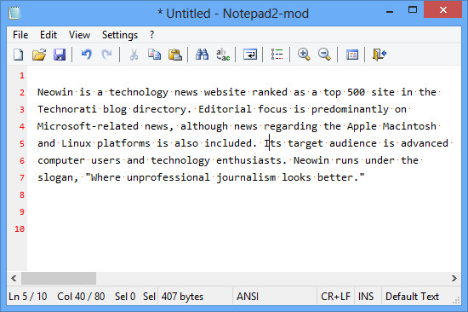Undo the last edit
The image size is (468, 312).
tap(87, 55)
